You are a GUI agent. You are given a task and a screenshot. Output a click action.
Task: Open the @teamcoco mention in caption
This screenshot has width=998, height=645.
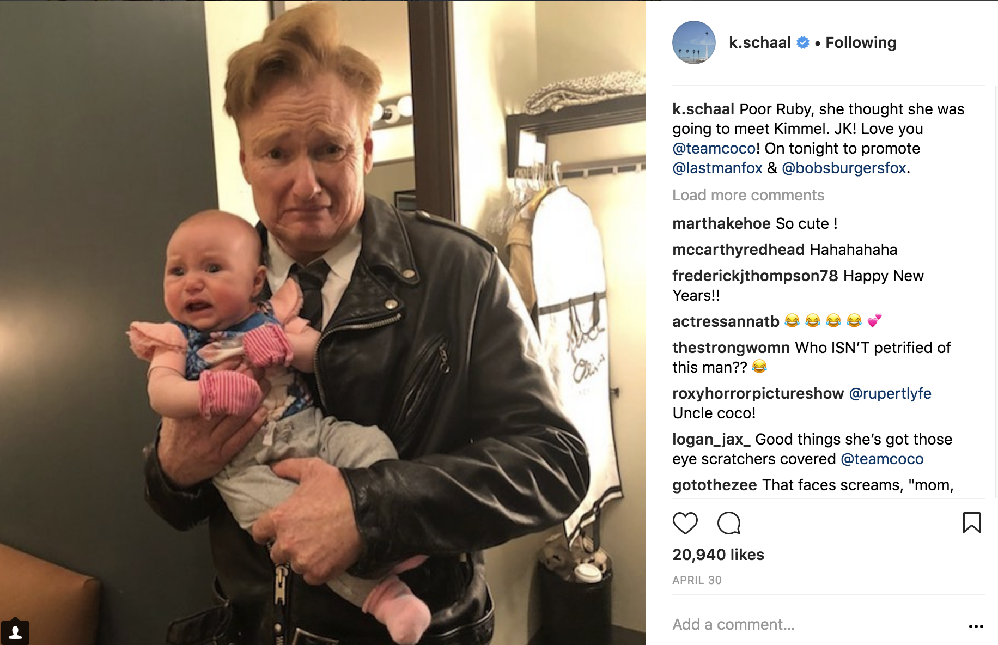(714, 148)
